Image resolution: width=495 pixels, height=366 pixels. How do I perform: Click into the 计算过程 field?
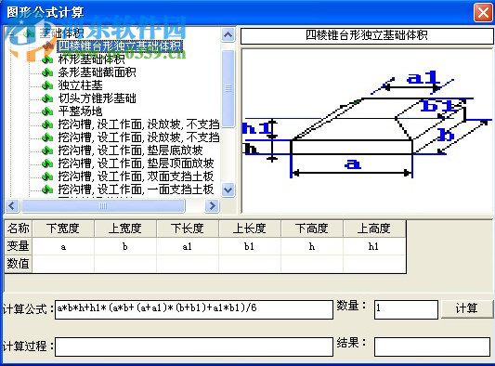pos(194,346)
